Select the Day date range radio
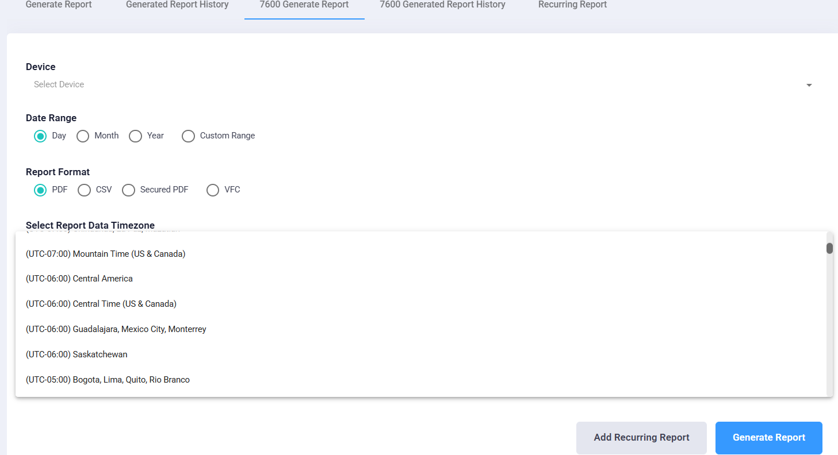The width and height of the screenshot is (838, 455). (x=40, y=136)
